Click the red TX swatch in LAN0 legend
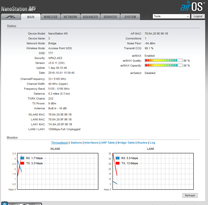Screen dimensions: 208x205 (118, 163)
